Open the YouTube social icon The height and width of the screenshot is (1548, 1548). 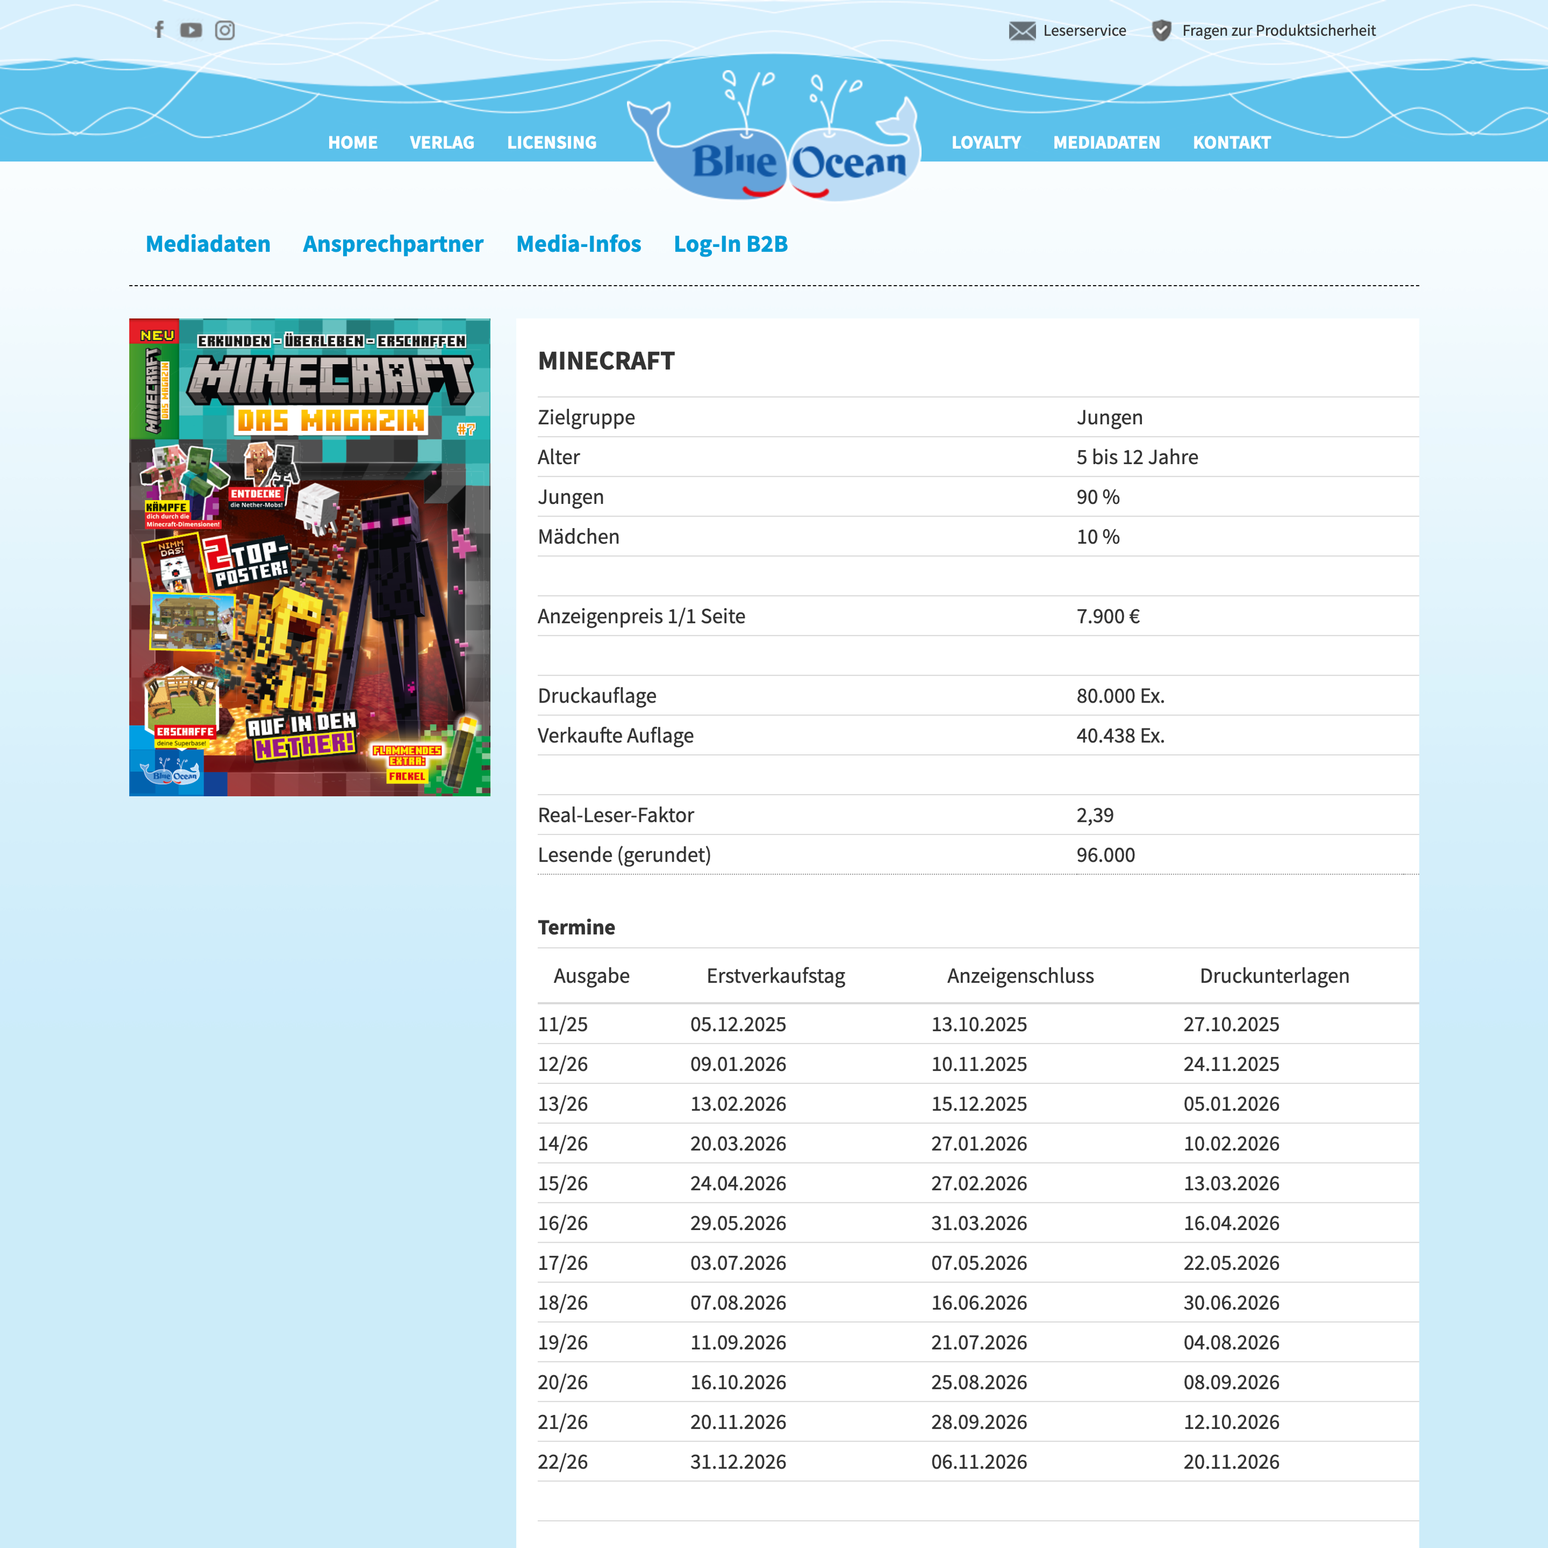click(x=190, y=30)
